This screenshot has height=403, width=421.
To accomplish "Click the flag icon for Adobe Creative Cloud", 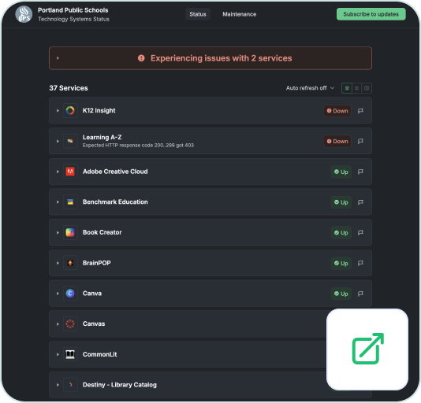I will [360, 172].
